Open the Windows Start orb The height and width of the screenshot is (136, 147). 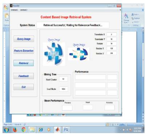coord(7,130)
